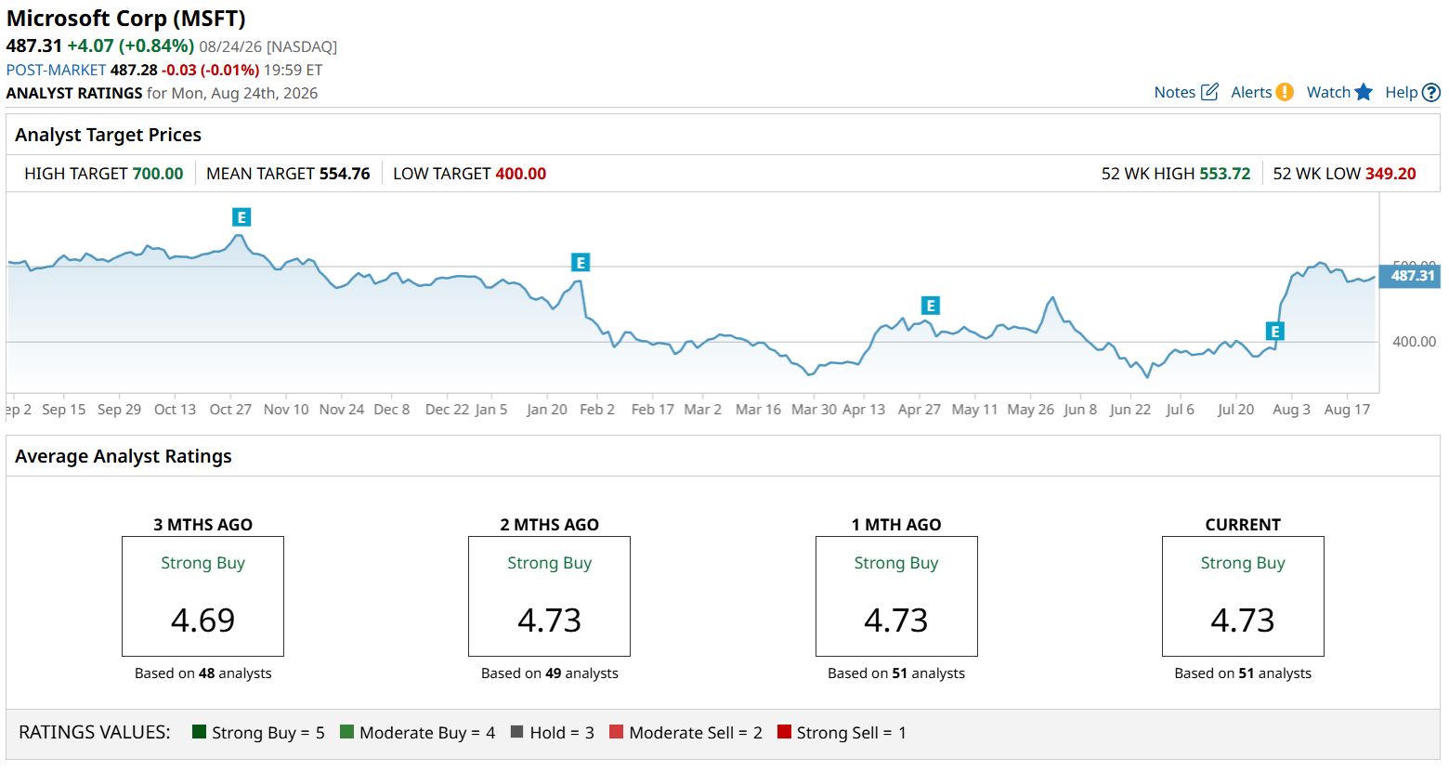Click the 52 week low value 349.20
The height and width of the screenshot is (771, 1449).
click(x=1390, y=174)
